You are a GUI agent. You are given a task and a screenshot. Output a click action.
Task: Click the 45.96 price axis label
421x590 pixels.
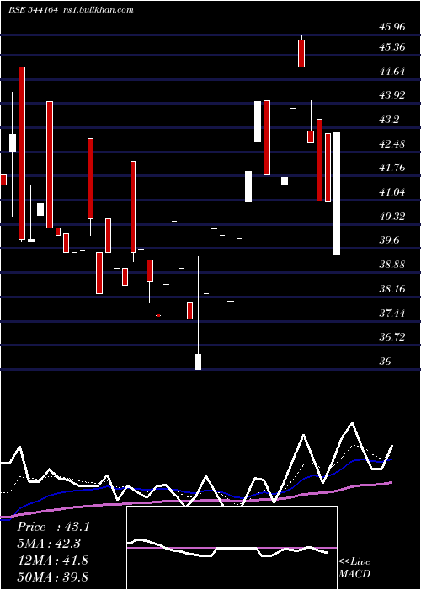(393, 27)
